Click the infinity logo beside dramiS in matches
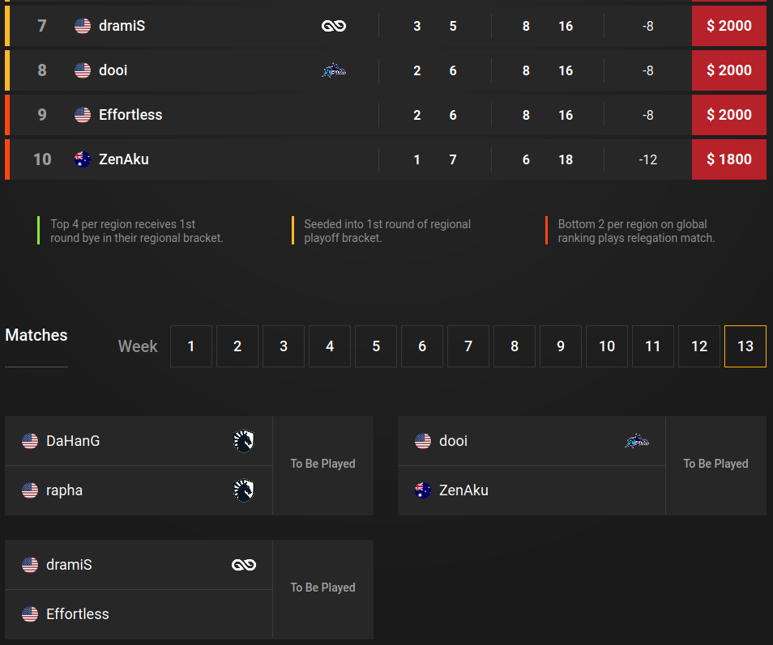This screenshot has height=645, width=773. [244, 565]
